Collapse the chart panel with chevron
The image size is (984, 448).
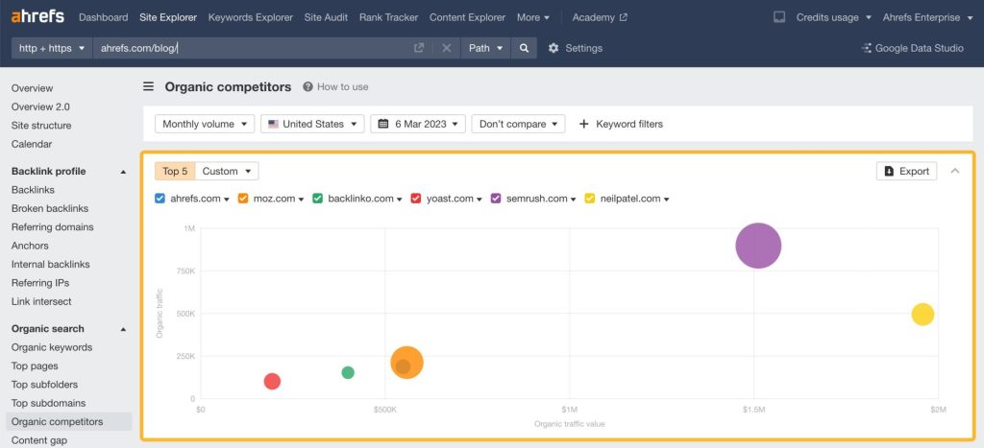tap(955, 171)
